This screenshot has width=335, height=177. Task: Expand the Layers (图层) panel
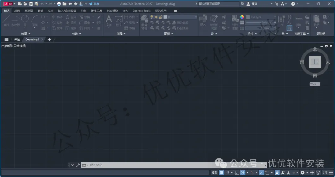tap(168, 34)
